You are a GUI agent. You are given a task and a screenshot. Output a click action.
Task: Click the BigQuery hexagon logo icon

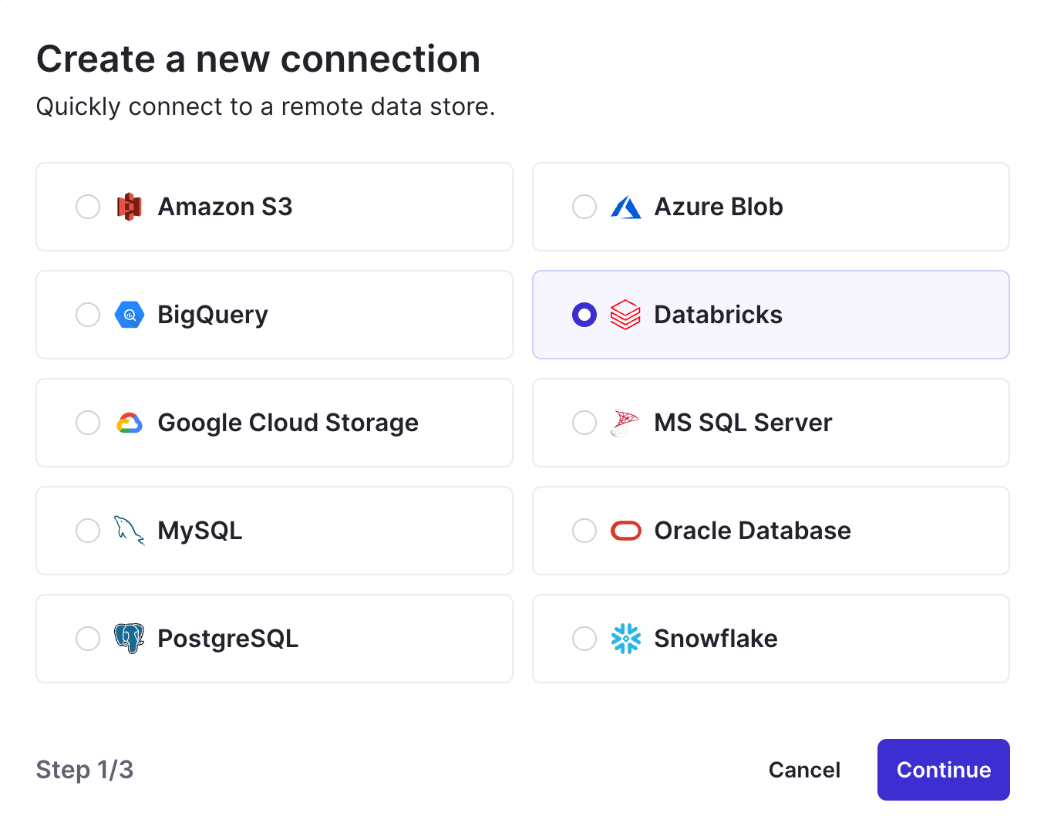[130, 315]
